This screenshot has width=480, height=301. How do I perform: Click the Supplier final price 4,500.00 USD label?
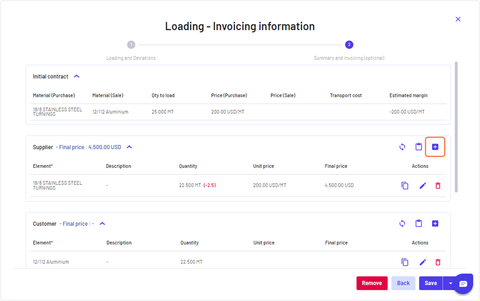88,147
